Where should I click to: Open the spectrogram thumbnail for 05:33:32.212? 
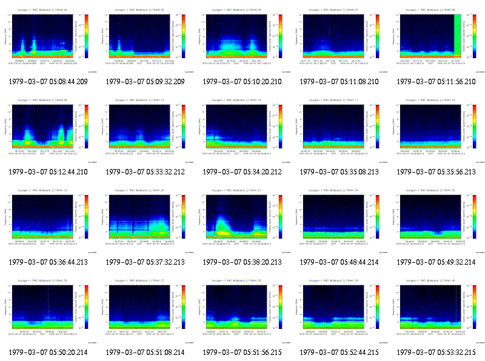[145, 131]
